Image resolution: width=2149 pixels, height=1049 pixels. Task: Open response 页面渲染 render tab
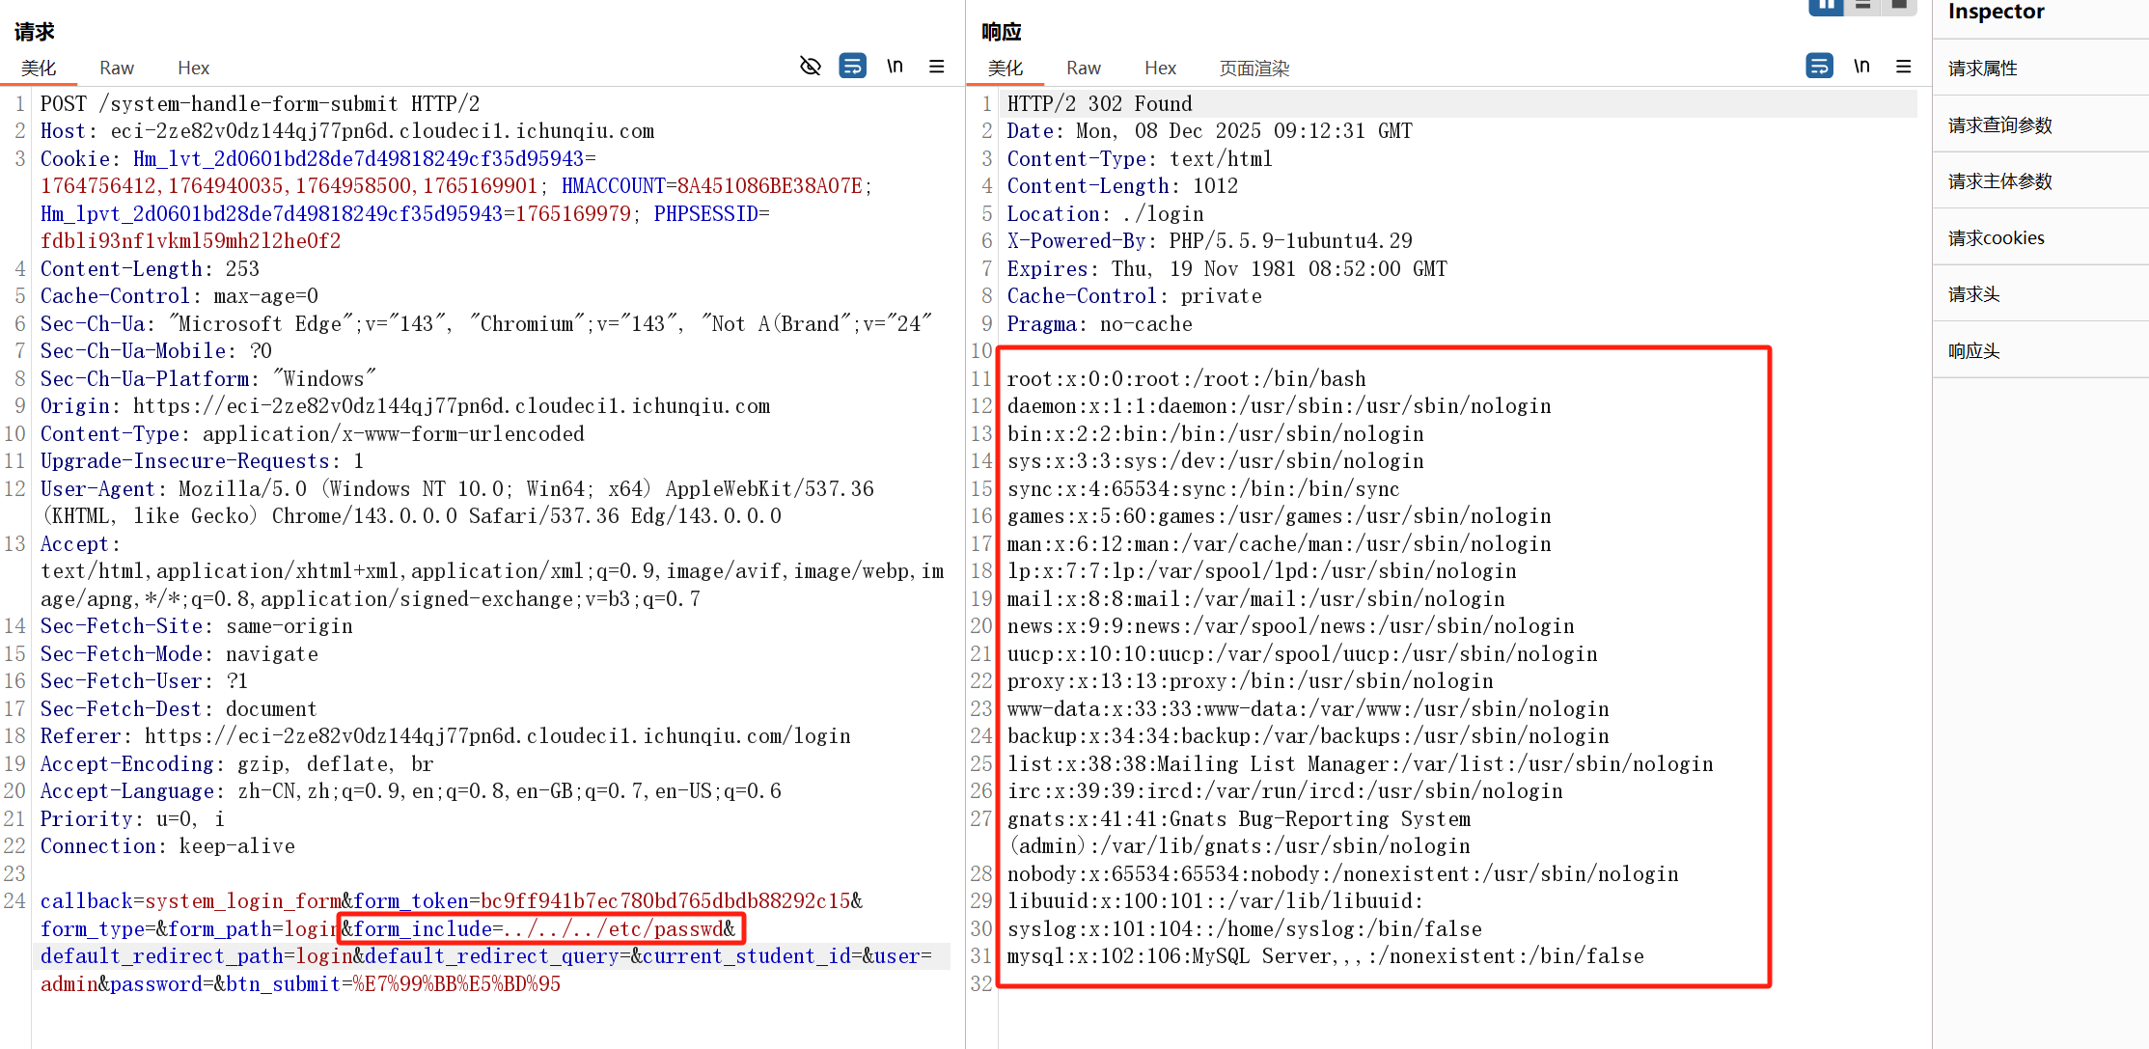[x=1254, y=68]
